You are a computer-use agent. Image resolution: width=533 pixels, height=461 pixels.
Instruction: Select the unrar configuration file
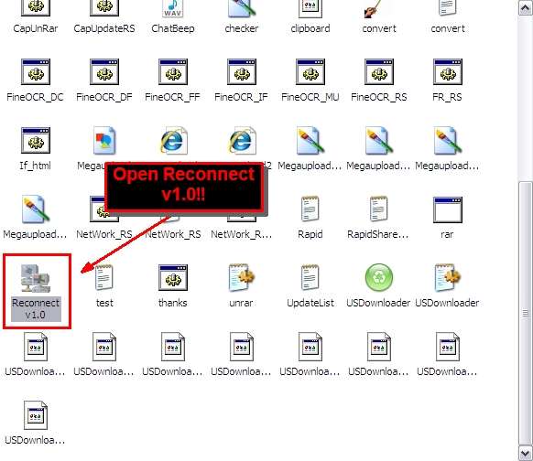242,278
